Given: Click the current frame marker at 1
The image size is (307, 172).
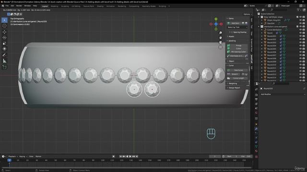Looking at the screenshot, I should pos(9,161).
